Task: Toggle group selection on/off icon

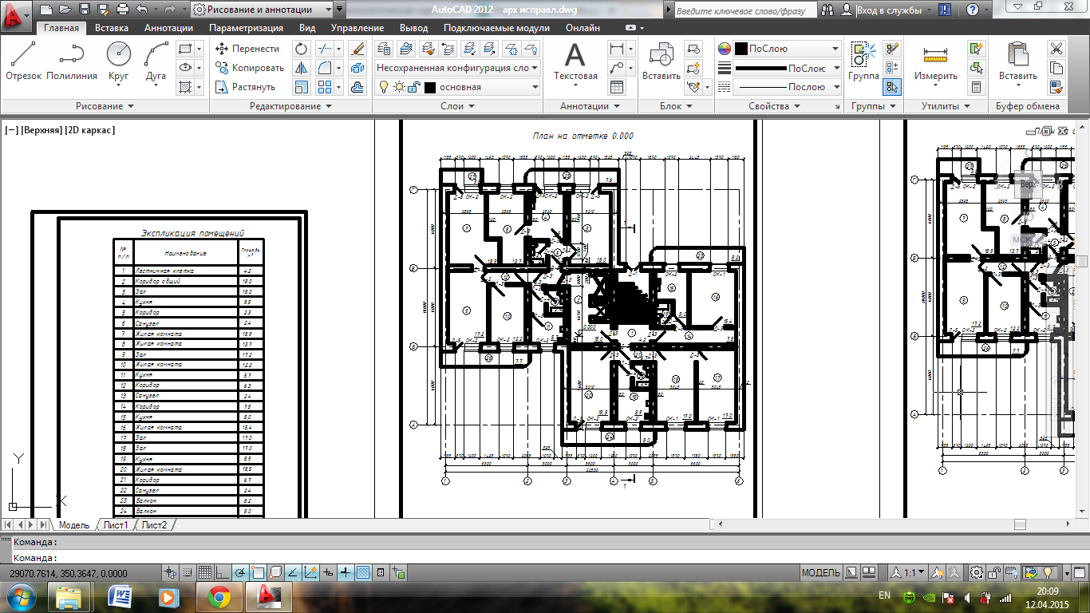Action: pyautogui.click(x=892, y=87)
